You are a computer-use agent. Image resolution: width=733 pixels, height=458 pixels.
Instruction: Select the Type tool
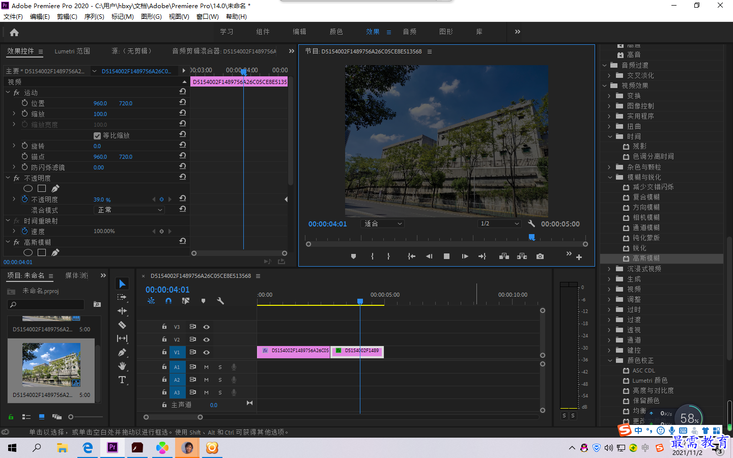[x=122, y=380]
